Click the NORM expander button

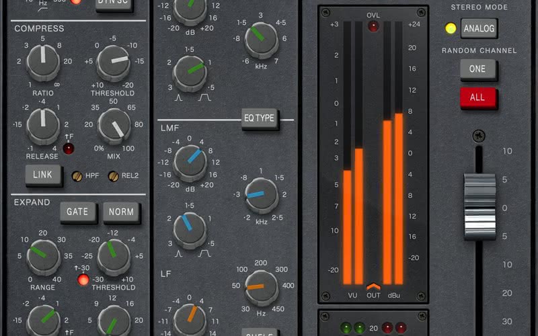121,212
